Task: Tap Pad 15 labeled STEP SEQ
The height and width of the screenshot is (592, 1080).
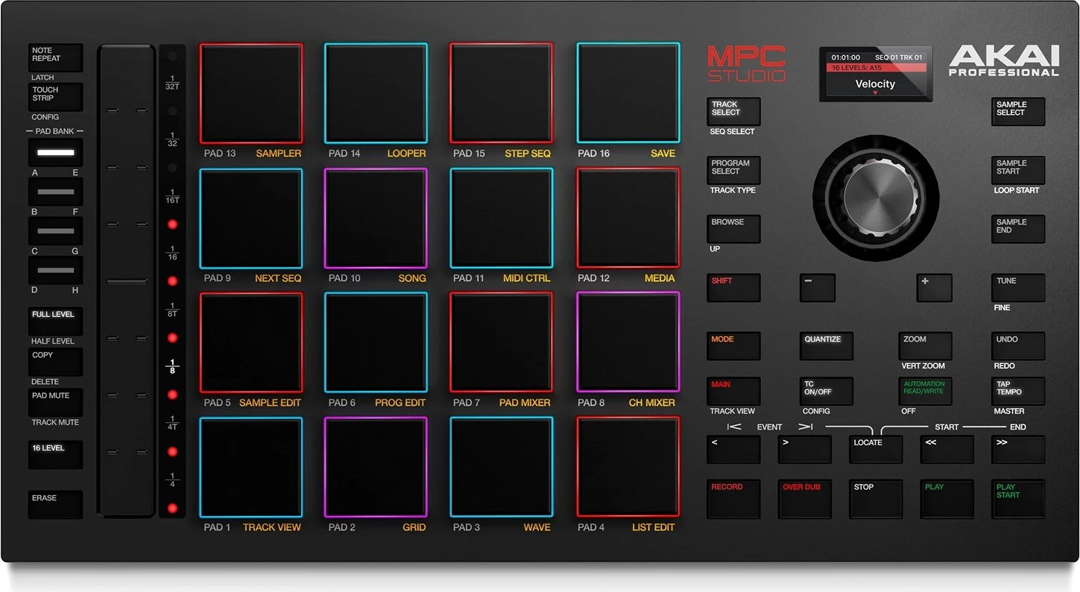Action: coord(501,93)
